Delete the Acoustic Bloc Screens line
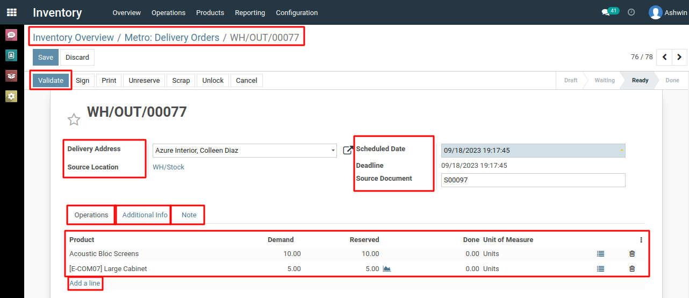The width and height of the screenshot is (689, 298). (632, 254)
